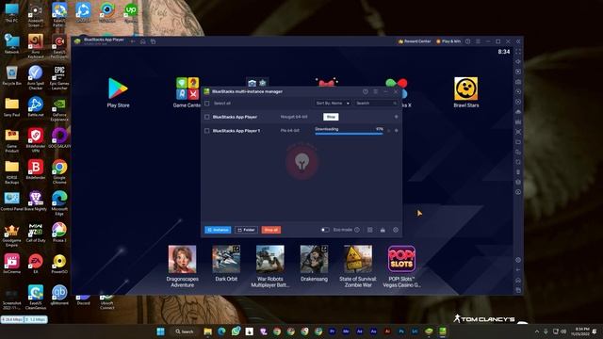Click the taskbar Search box
The width and height of the screenshot is (603, 339).
pyautogui.click(x=185, y=331)
